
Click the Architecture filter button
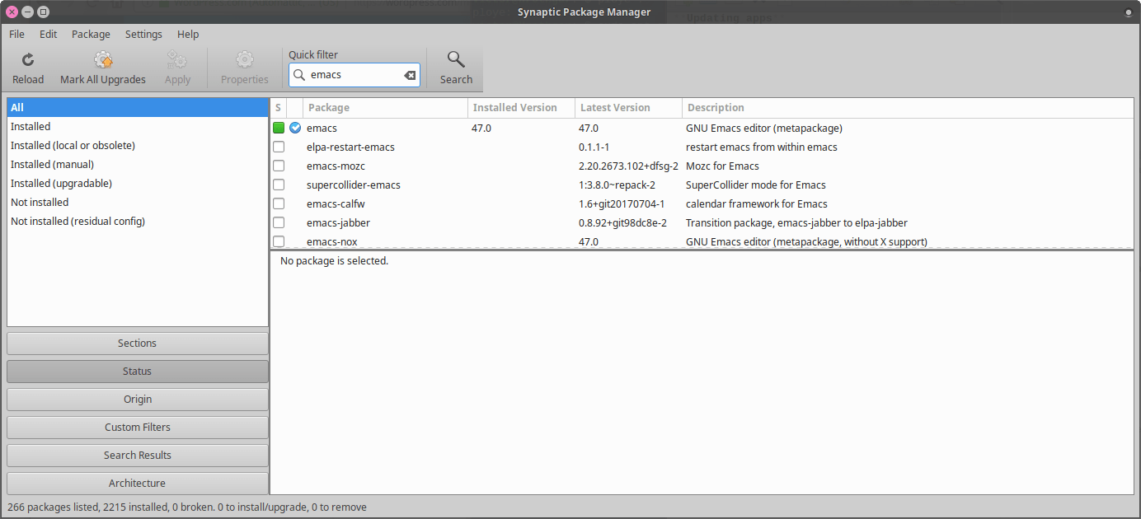tap(138, 484)
